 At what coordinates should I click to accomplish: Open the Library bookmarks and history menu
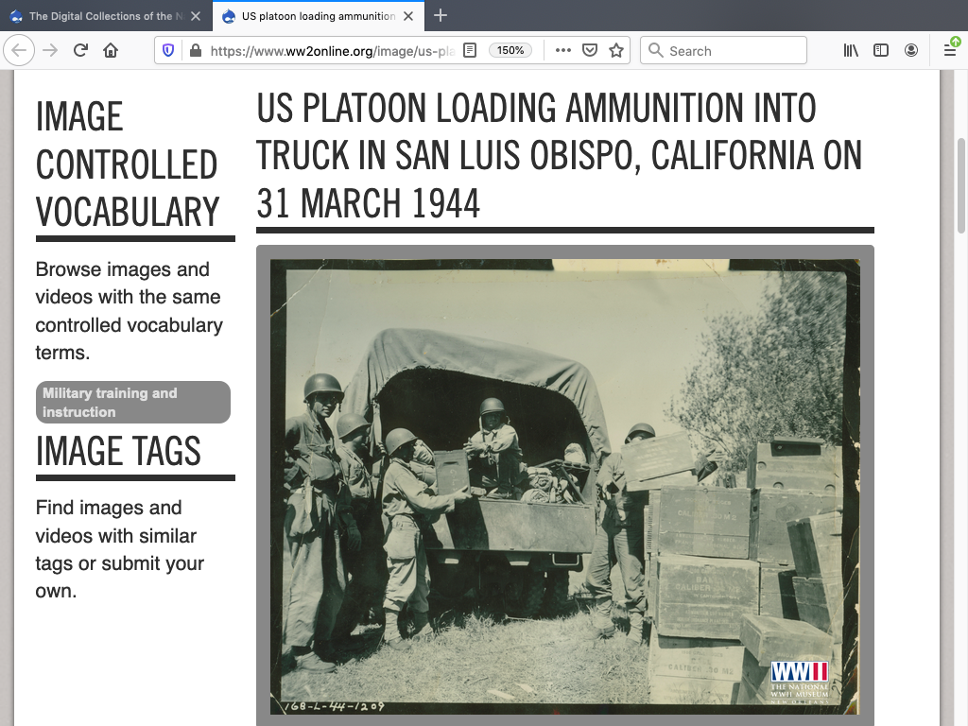851,51
